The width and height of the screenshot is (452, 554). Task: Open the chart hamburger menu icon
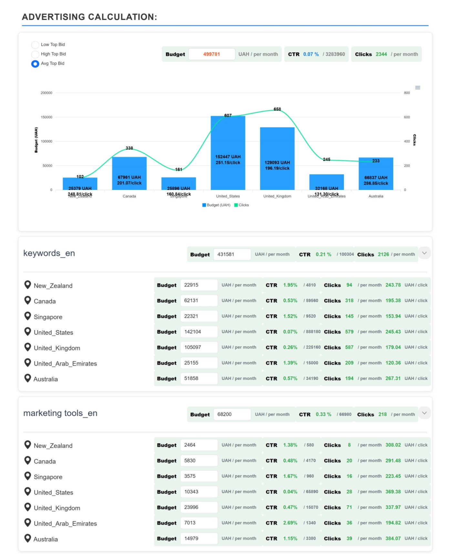(417, 88)
